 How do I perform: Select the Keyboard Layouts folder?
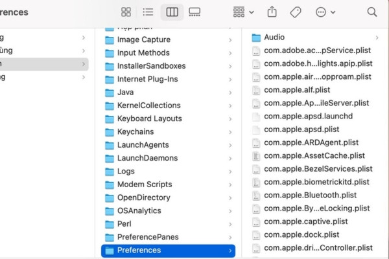pyautogui.click(x=168, y=118)
